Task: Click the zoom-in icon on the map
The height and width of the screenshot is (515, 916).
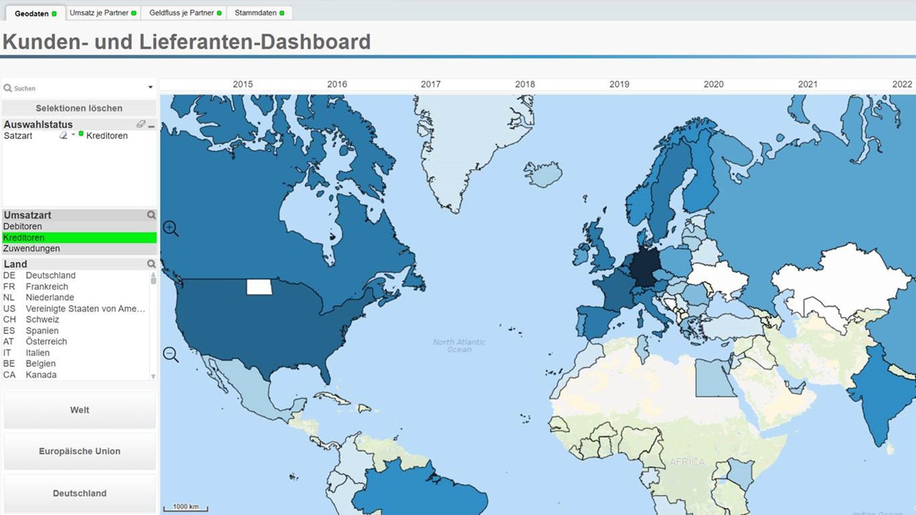Action: [170, 228]
